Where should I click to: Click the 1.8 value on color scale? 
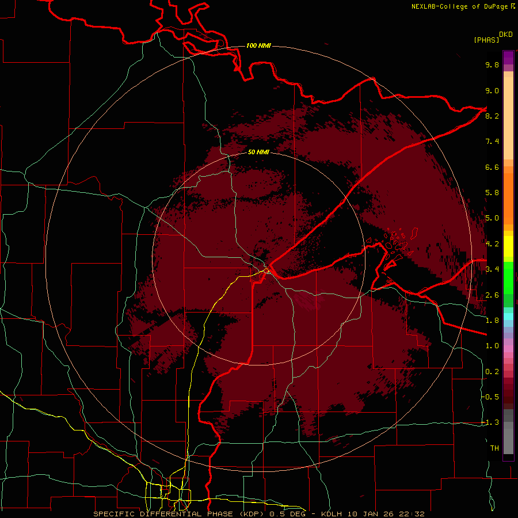(492, 321)
